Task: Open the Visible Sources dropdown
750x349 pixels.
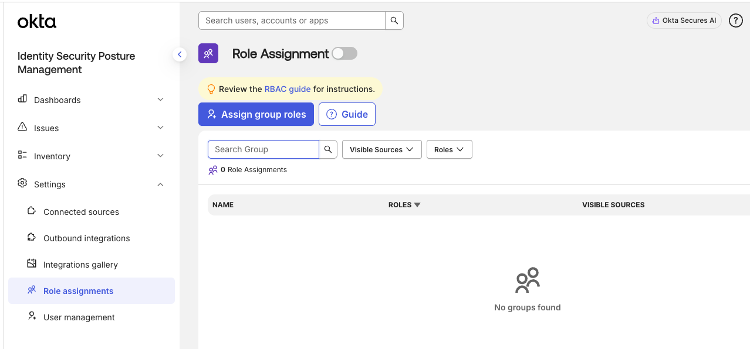Action: 382,149
